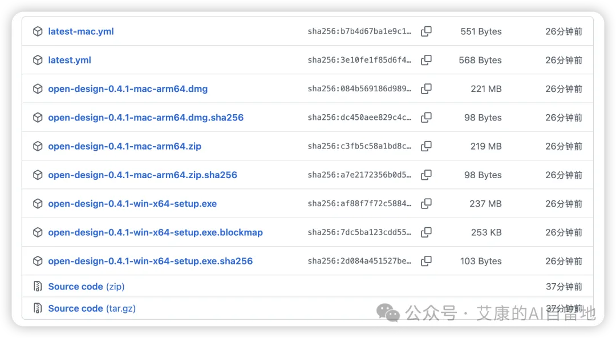Download open-design-0.4.1-mac-arm64.zip
The width and height of the screenshot is (616, 338).
point(124,146)
